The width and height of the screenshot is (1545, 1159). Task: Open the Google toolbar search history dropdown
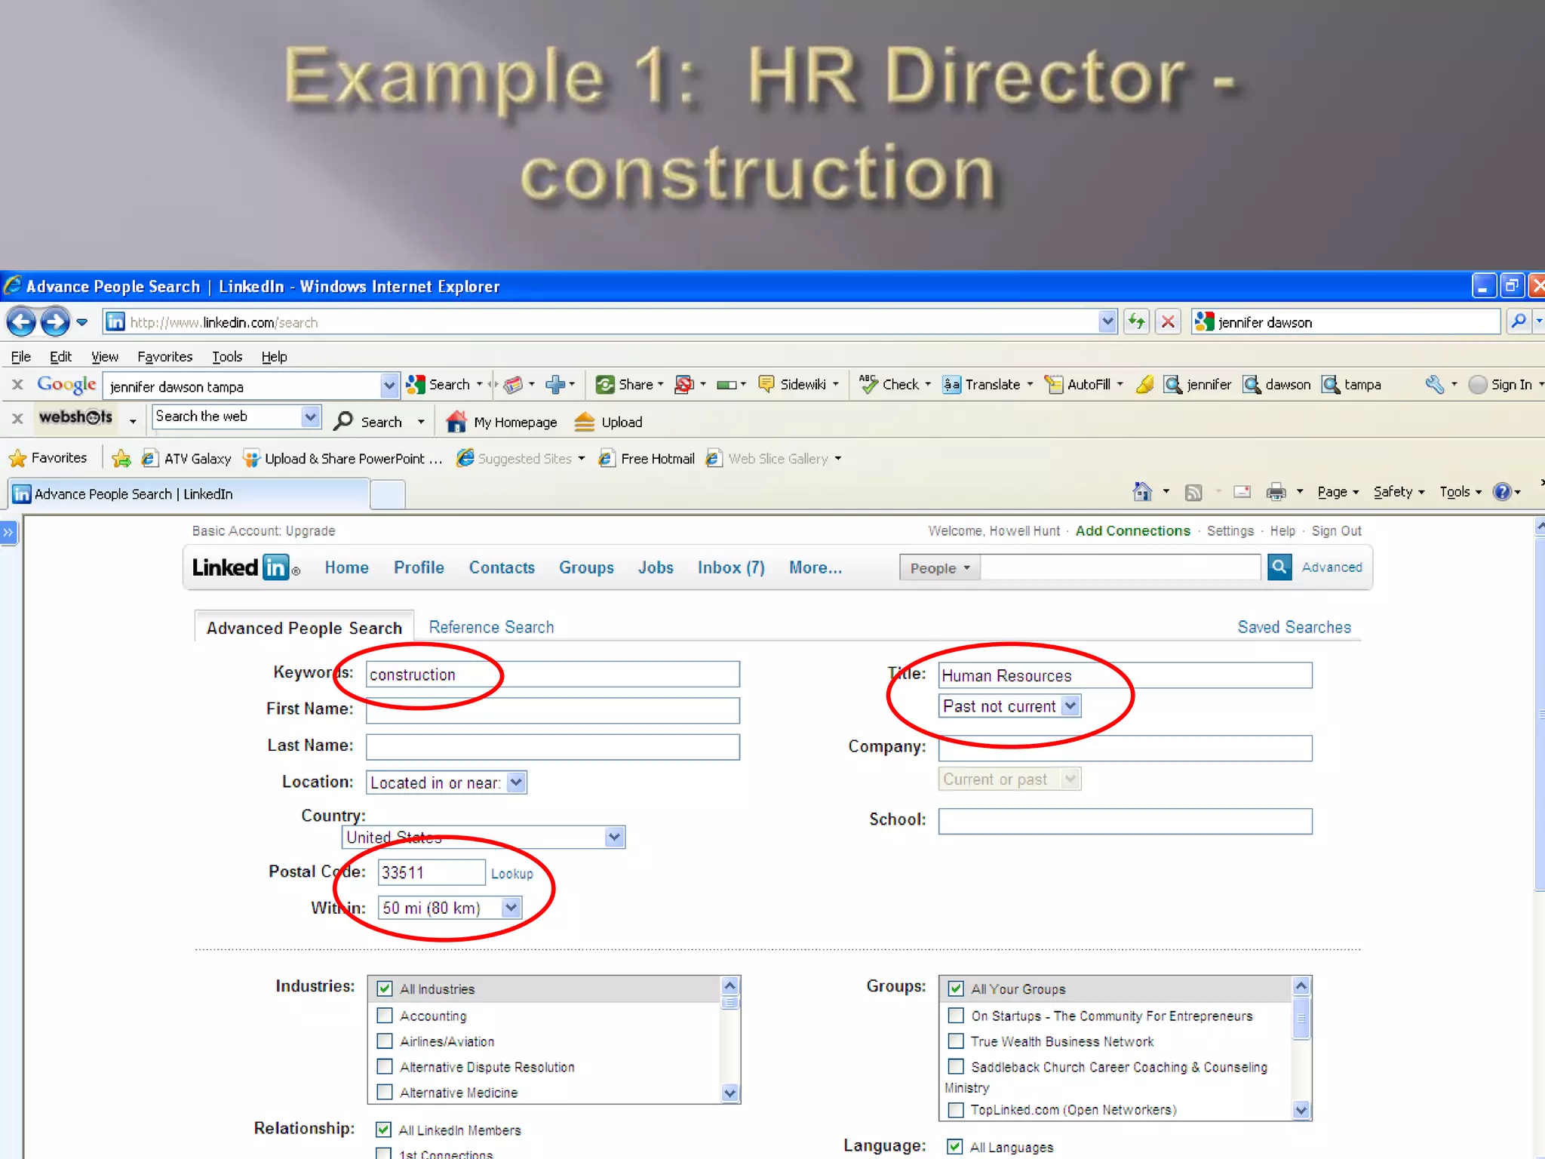[389, 386]
